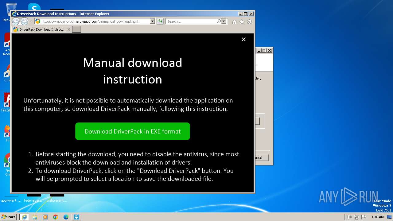Close the background dialog window
This screenshot has height=221, width=393.
(x=270, y=51)
